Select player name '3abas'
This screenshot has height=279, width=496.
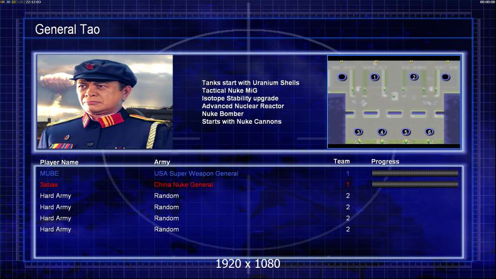49,185
